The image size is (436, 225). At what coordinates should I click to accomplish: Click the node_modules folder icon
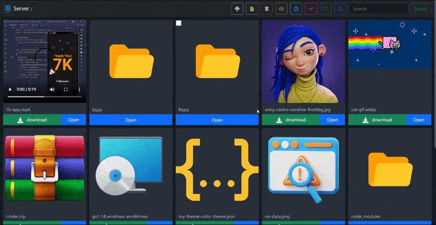click(390, 169)
